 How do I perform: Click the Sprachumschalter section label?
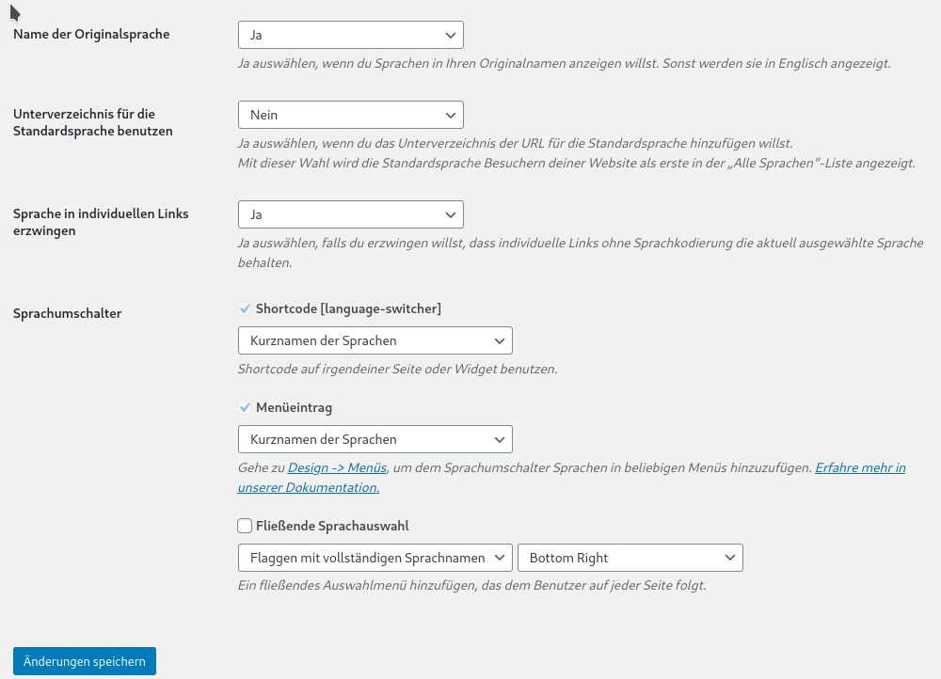67,314
